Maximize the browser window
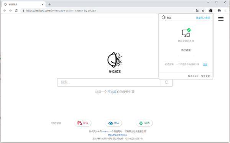 [216, 2]
